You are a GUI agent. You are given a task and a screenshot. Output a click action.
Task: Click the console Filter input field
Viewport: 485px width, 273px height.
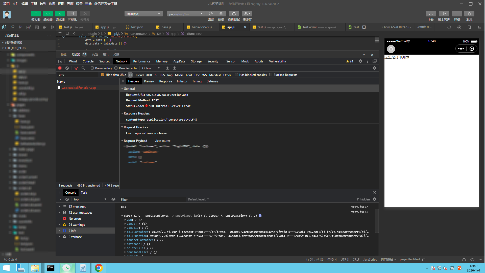[x=153, y=199]
